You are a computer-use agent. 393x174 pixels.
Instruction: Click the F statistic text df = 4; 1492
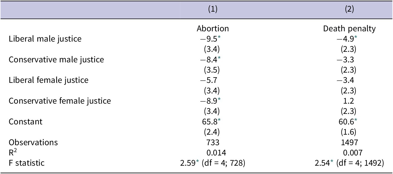[360, 163]
